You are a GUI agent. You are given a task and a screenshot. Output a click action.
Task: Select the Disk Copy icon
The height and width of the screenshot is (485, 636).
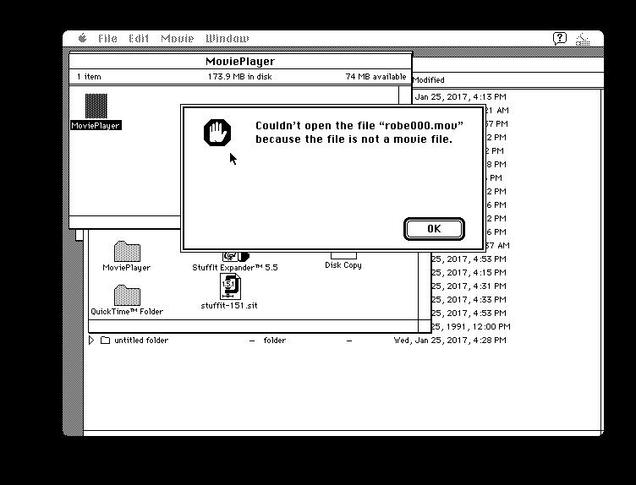343,256
